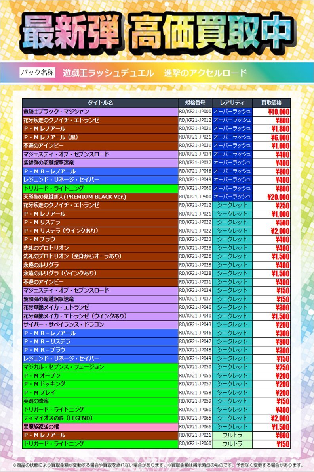The height and width of the screenshot is (472, 314).
Task: Click the RD/KP21-JP023 code cell
Action: (195, 239)
